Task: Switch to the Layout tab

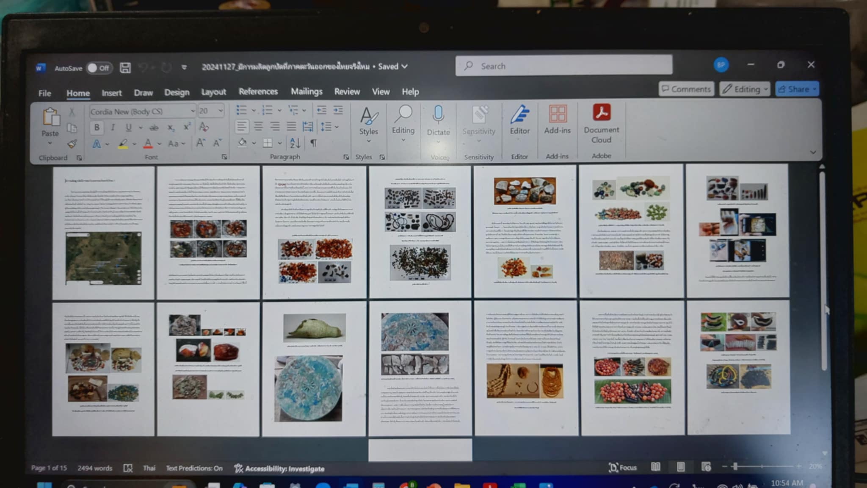Action: point(213,92)
